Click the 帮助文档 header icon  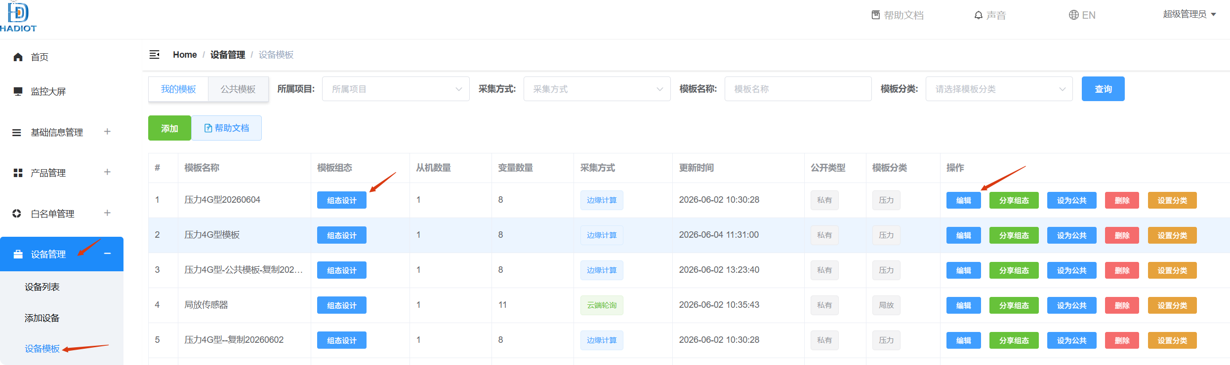[875, 15]
